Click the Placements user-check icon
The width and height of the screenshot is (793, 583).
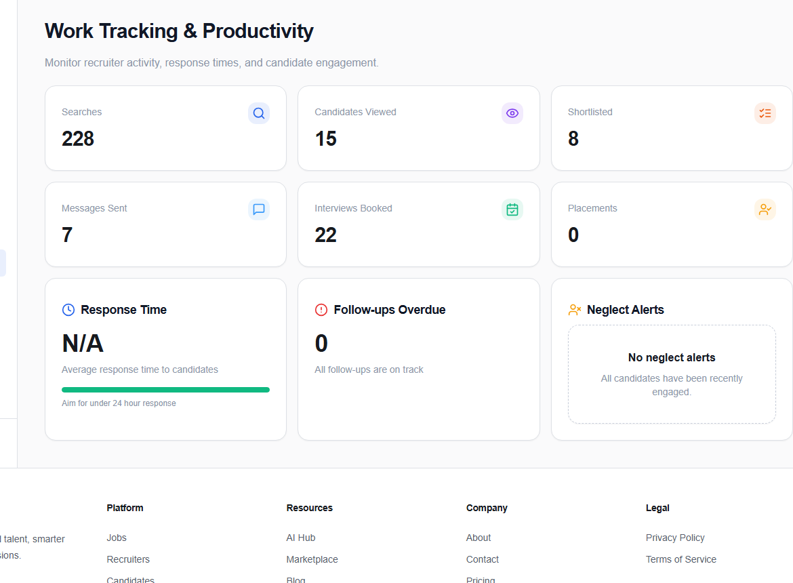[765, 209]
